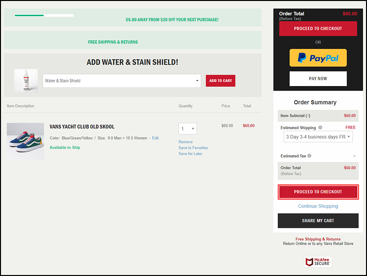Click Save to Favorites link
Screen dimensions: 367x276
tap(193, 148)
